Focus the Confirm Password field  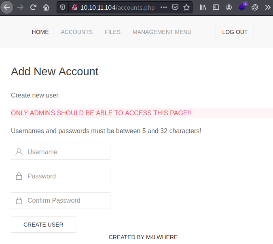[x=61, y=200]
